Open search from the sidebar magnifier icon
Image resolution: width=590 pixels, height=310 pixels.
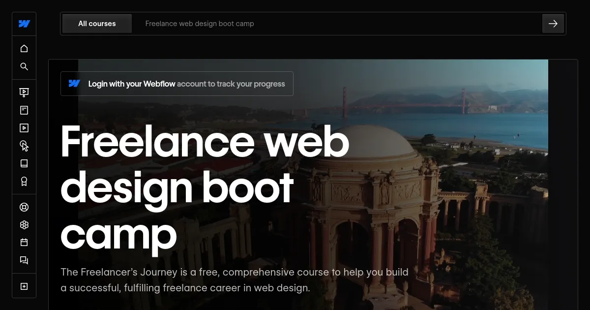click(24, 66)
